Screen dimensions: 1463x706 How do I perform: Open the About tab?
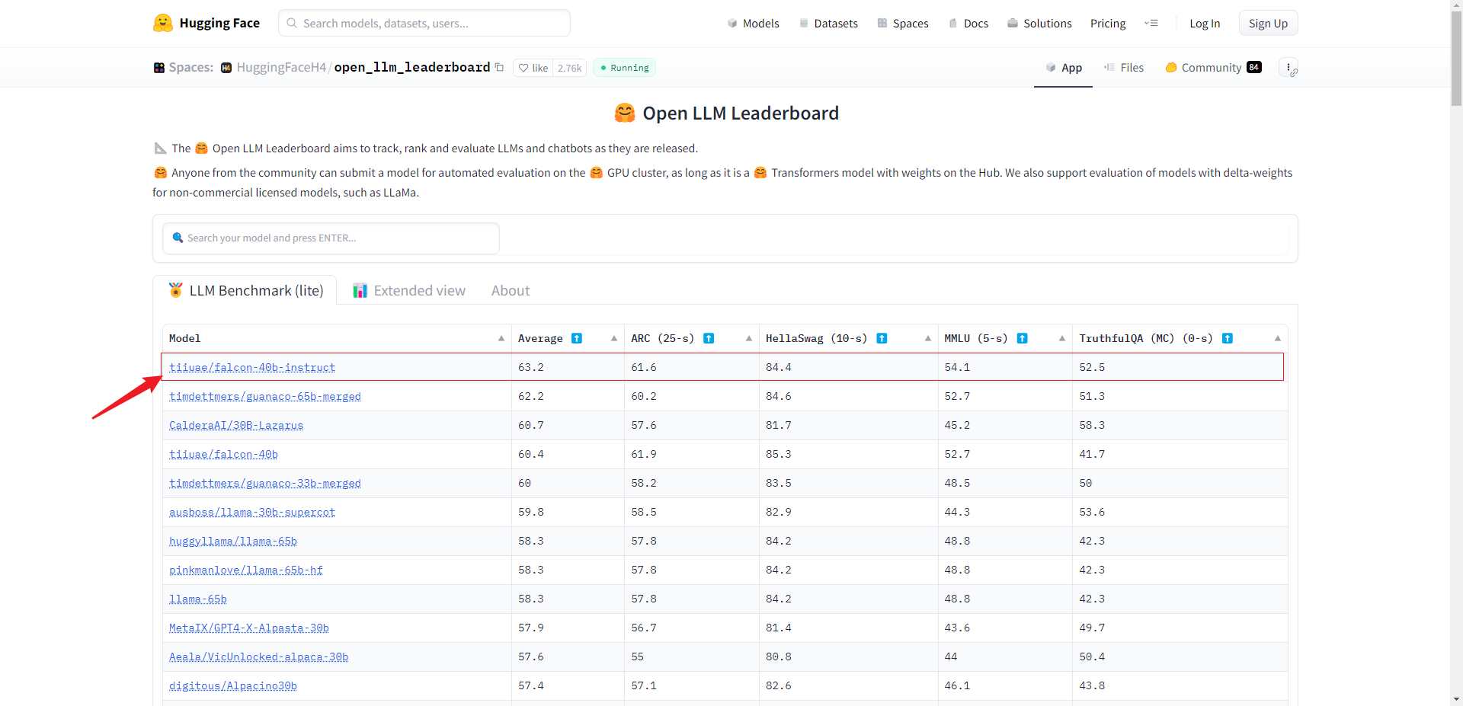(x=511, y=290)
